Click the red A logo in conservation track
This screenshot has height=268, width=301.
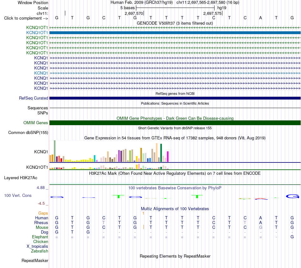click(x=261, y=198)
